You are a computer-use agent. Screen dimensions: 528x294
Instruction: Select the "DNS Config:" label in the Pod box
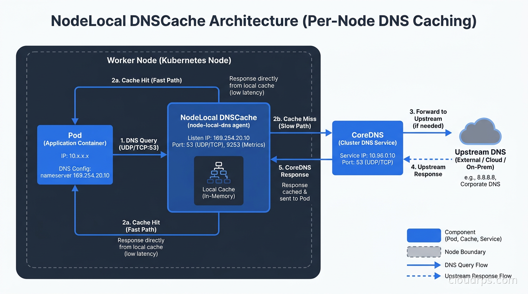(x=75, y=168)
